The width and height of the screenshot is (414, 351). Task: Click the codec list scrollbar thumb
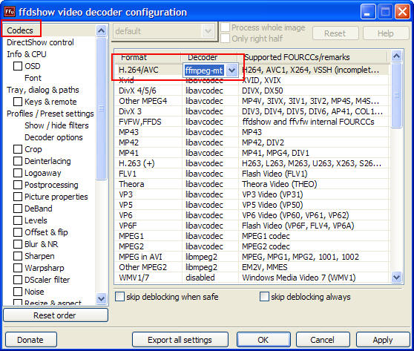pos(396,95)
